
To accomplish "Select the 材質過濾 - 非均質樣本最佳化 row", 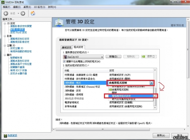I will click(109, 79).
